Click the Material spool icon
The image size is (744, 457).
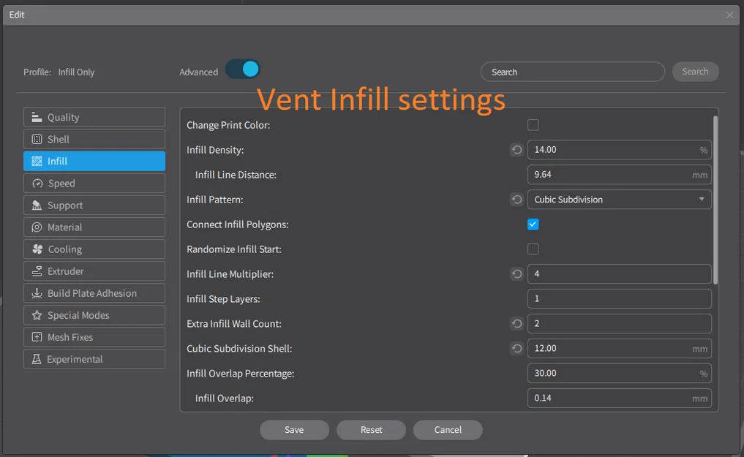(37, 227)
